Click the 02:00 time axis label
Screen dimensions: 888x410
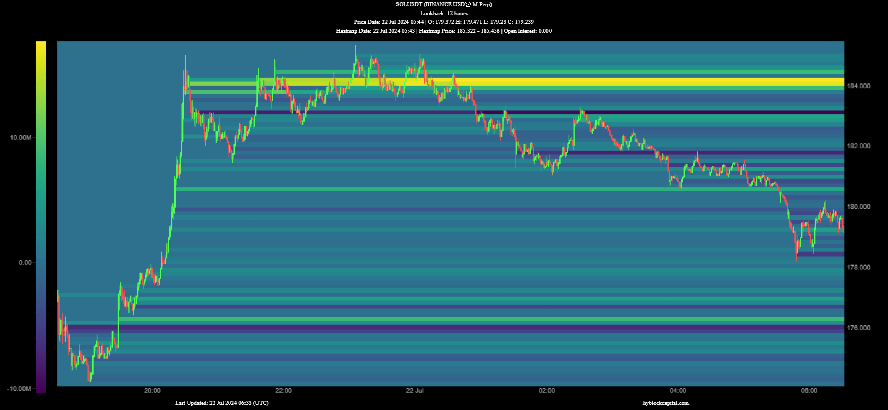coord(547,391)
